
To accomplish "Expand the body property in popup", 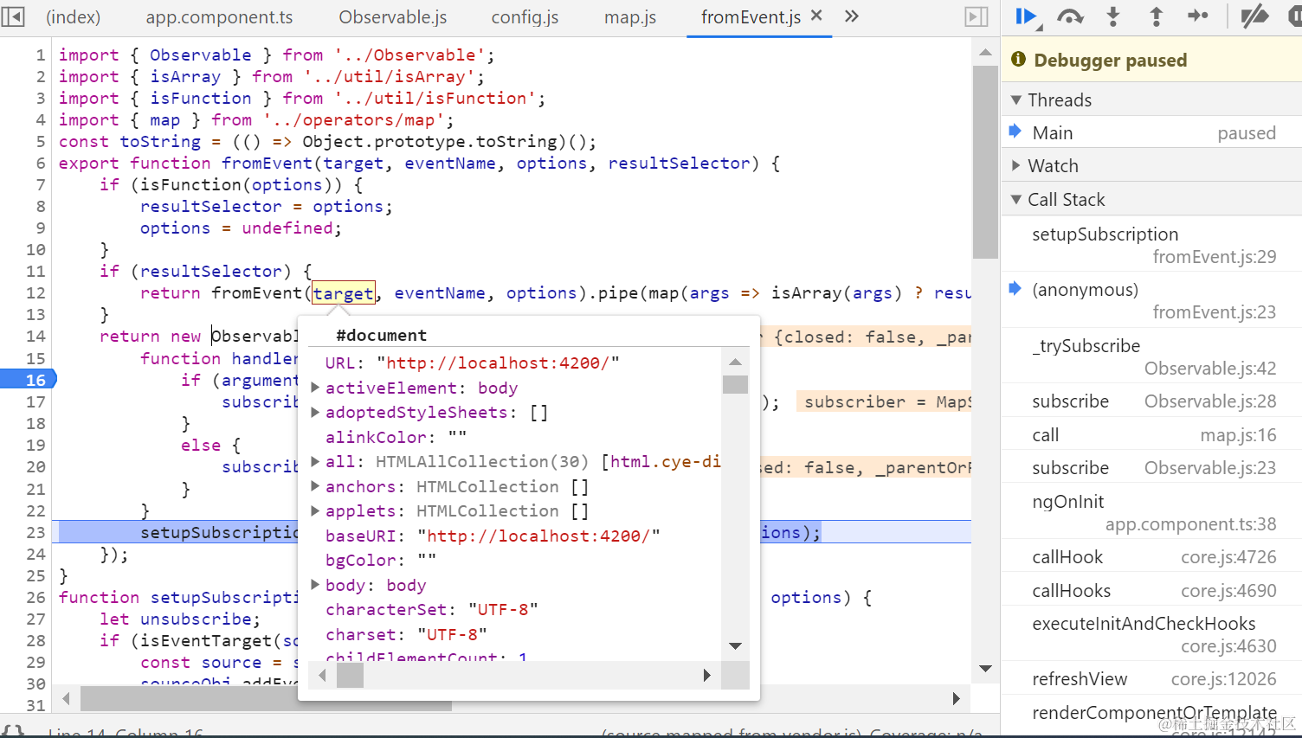I will pyautogui.click(x=316, y=586).
